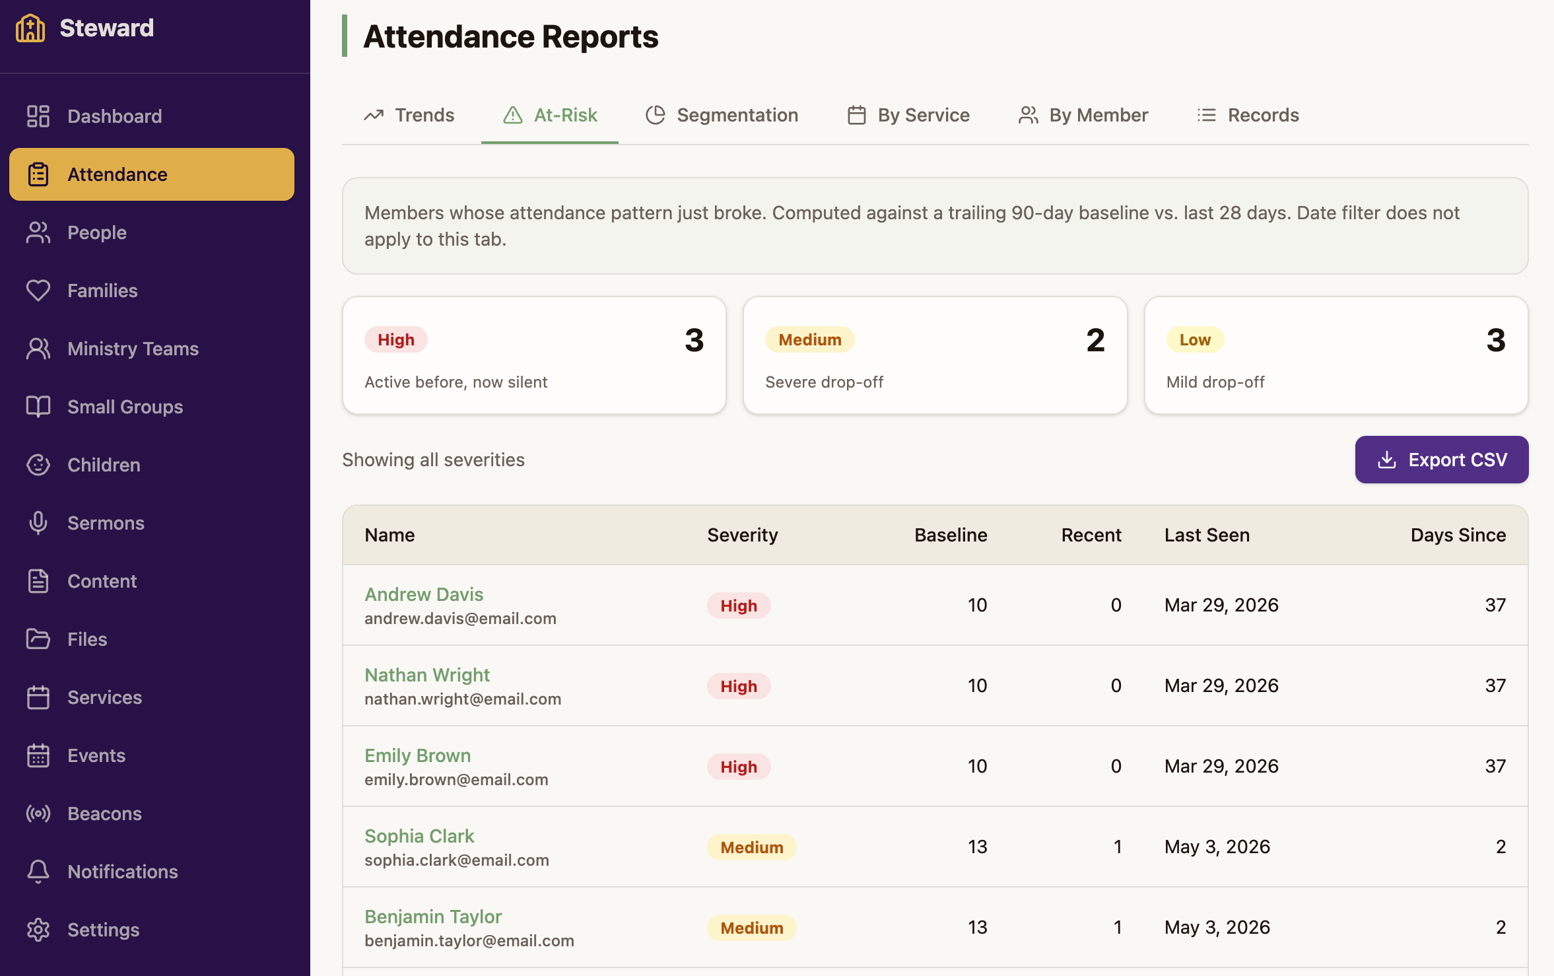
Task: Click the Recent column header
Action: [1091, 535]
